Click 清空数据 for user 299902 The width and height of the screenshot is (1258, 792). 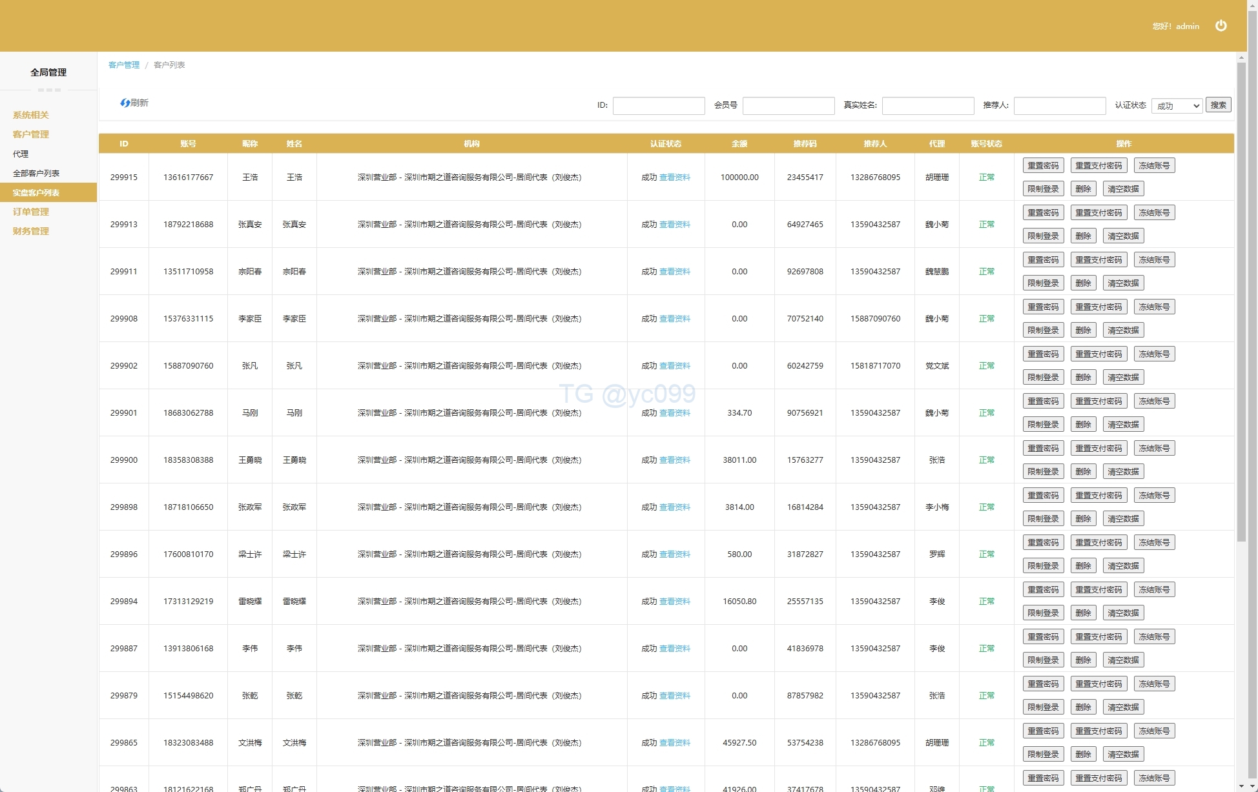(x=1123, y=378)
